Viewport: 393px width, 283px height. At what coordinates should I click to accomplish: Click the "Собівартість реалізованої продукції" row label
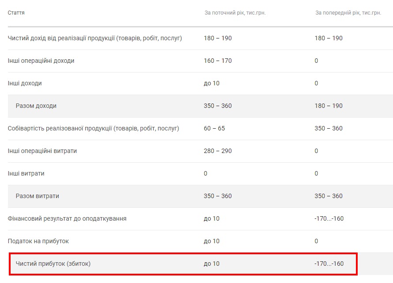94,128
